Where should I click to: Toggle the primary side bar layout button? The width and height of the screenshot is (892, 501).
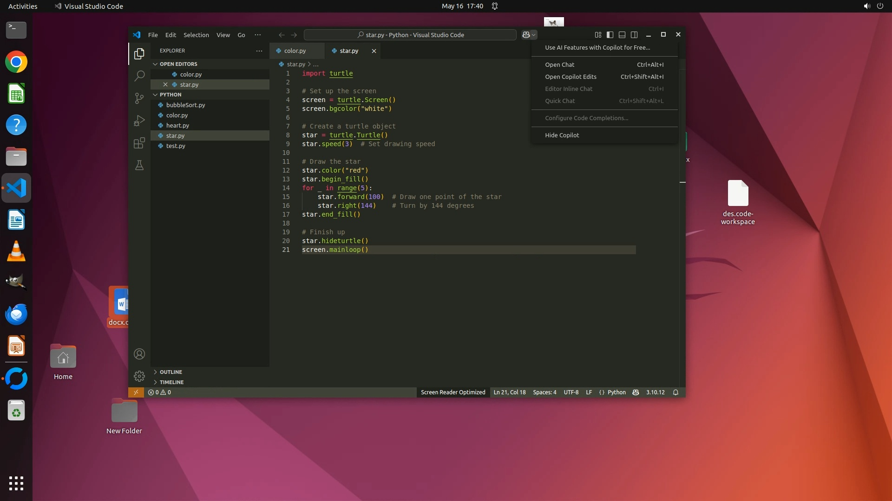[610, 35]
